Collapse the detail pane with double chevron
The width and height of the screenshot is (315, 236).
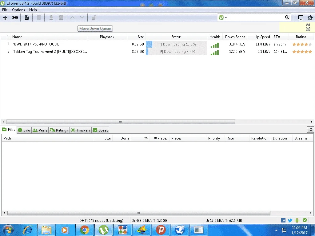[x=311, y=130]
